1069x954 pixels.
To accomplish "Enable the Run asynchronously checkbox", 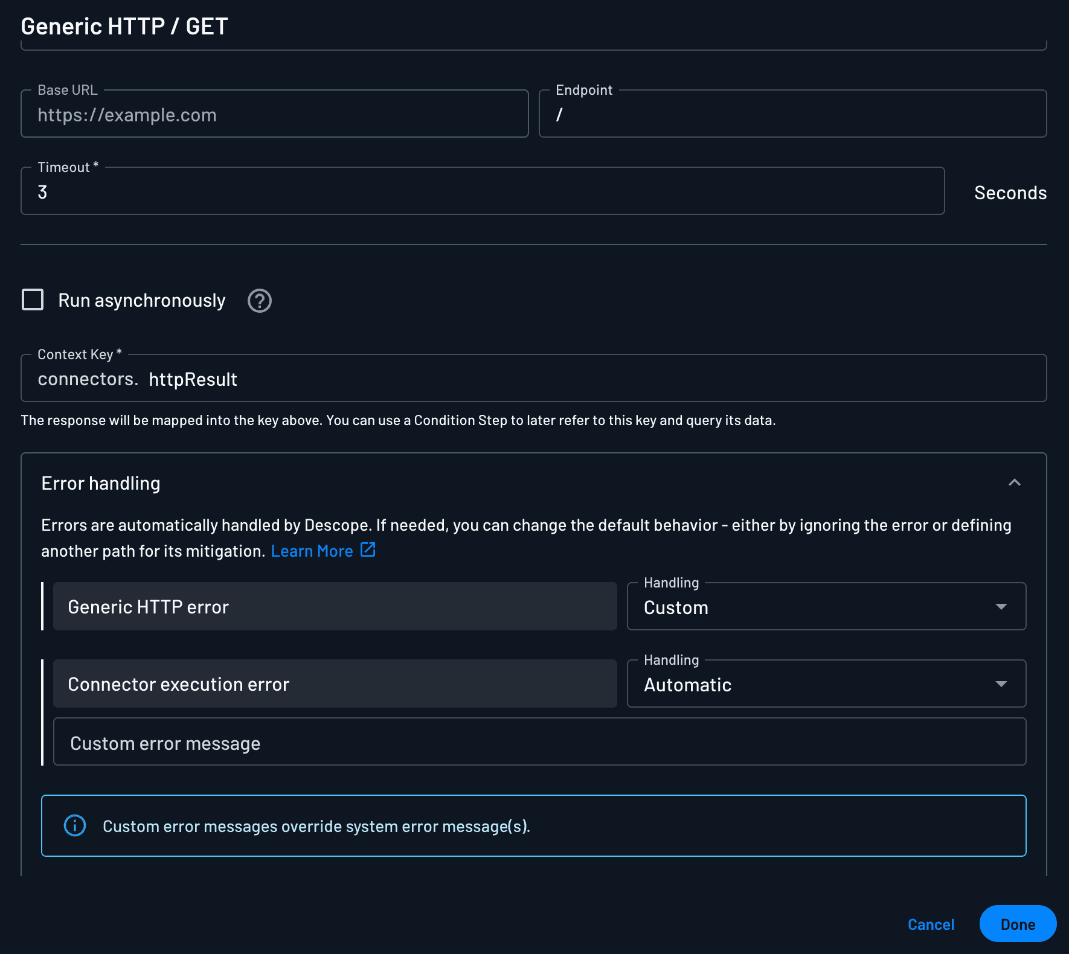I will point(33,299).
